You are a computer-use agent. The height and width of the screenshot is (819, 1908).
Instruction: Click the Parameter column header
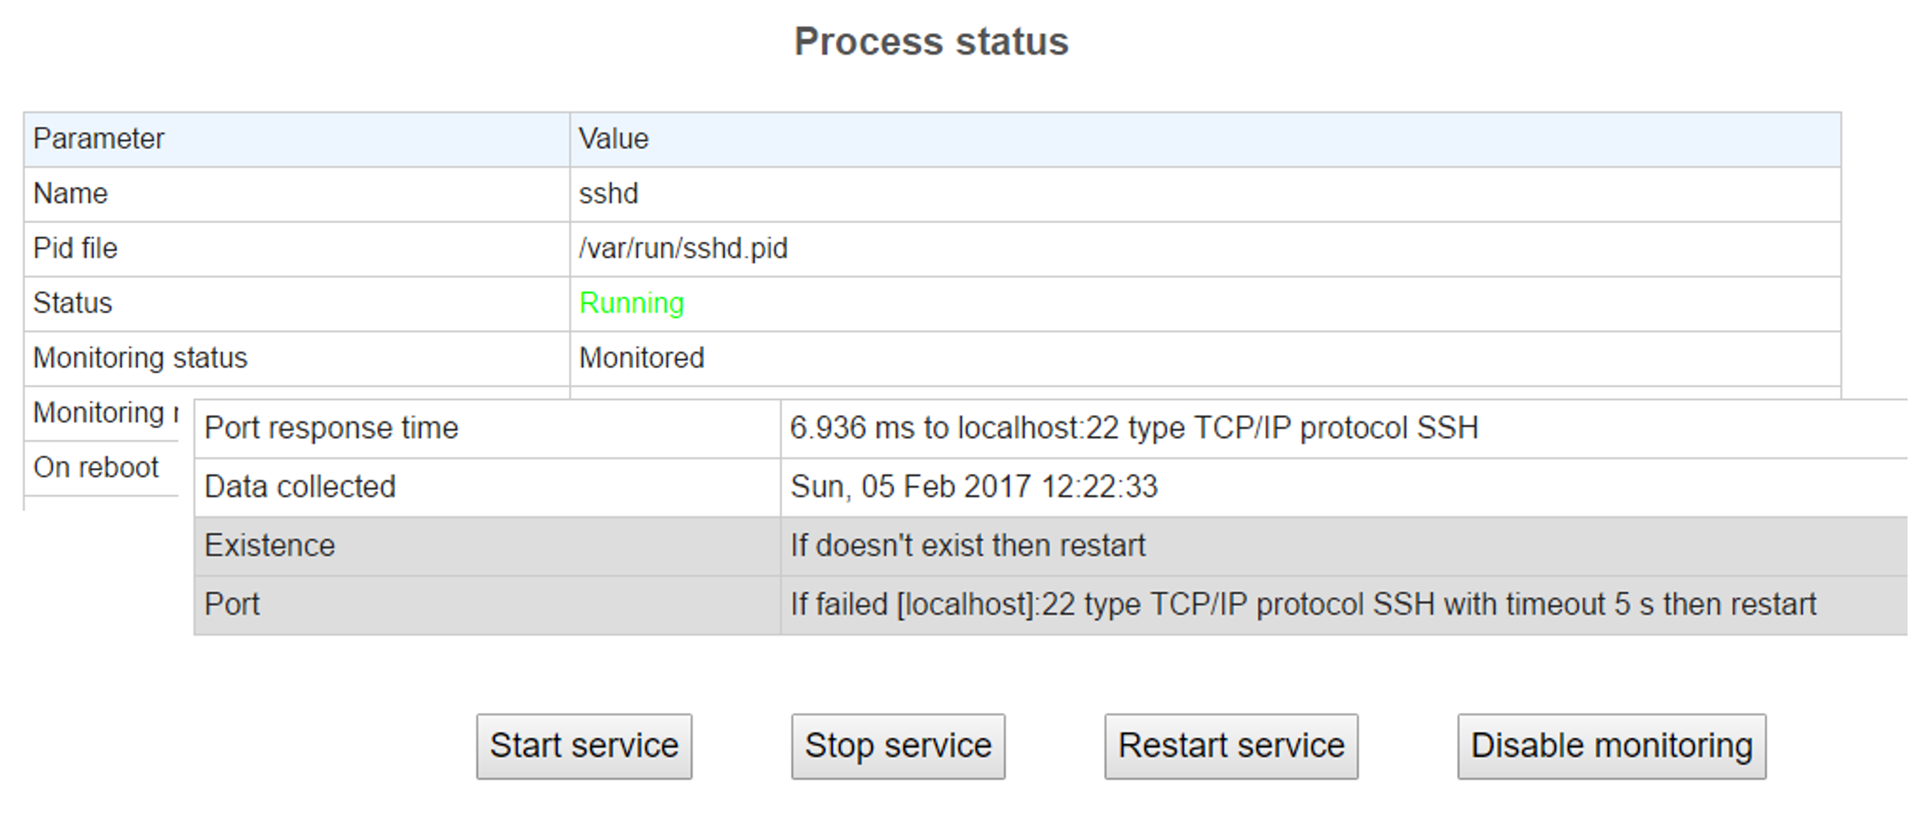pyautogui.click(x=96, y=139)
